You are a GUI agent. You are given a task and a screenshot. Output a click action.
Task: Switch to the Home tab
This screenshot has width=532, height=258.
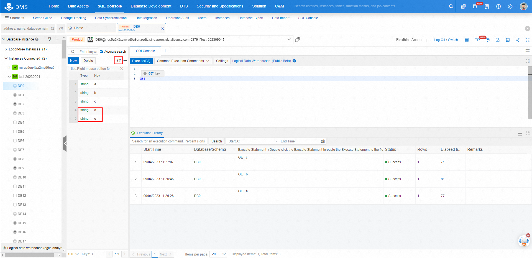click(91, 28)
